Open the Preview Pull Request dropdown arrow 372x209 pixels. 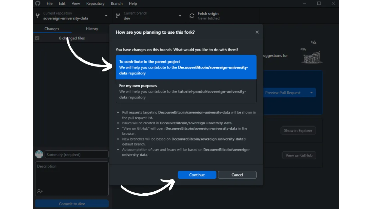[x=312, y=93]
